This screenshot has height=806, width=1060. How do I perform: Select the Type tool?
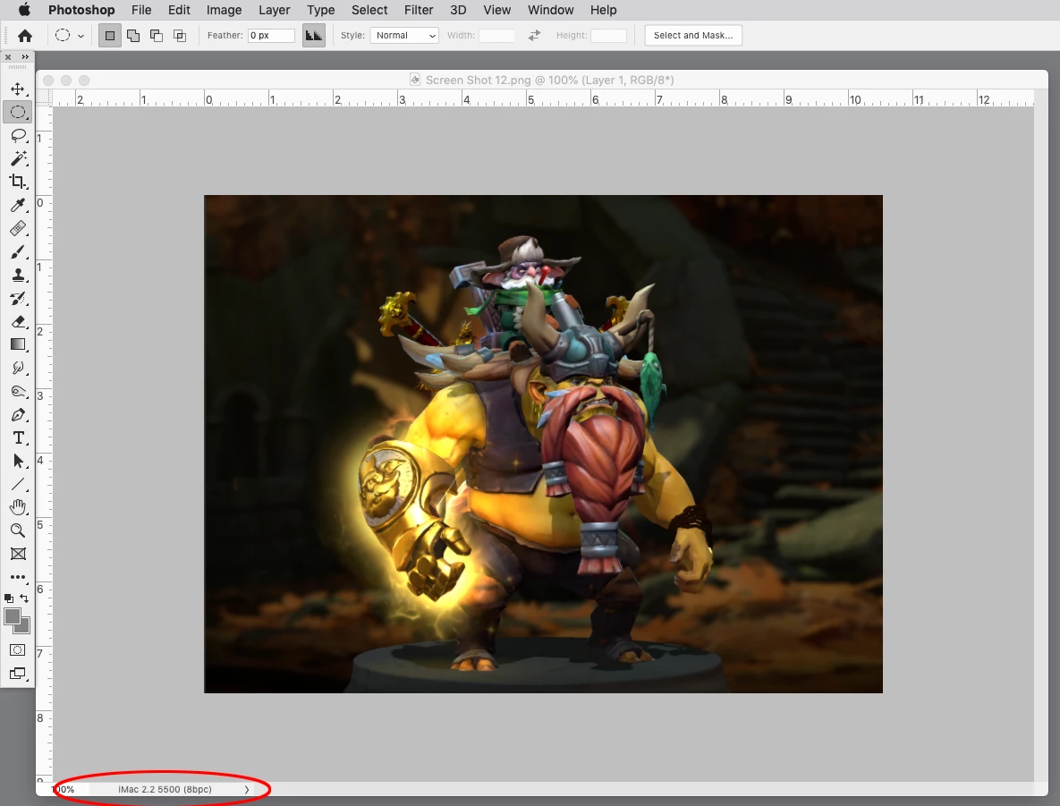(18, 438)
